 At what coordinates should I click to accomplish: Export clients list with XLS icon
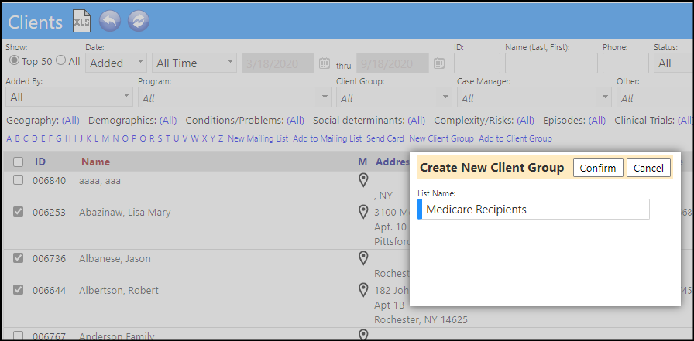tap(82, 22)
